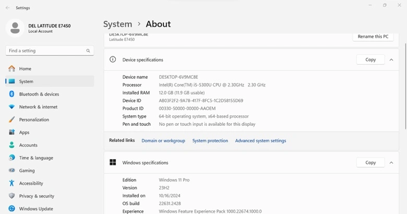This screenshot has width=407, height=214.
Task: Click the Windows Update sync icon
Action: coord(11,209)
